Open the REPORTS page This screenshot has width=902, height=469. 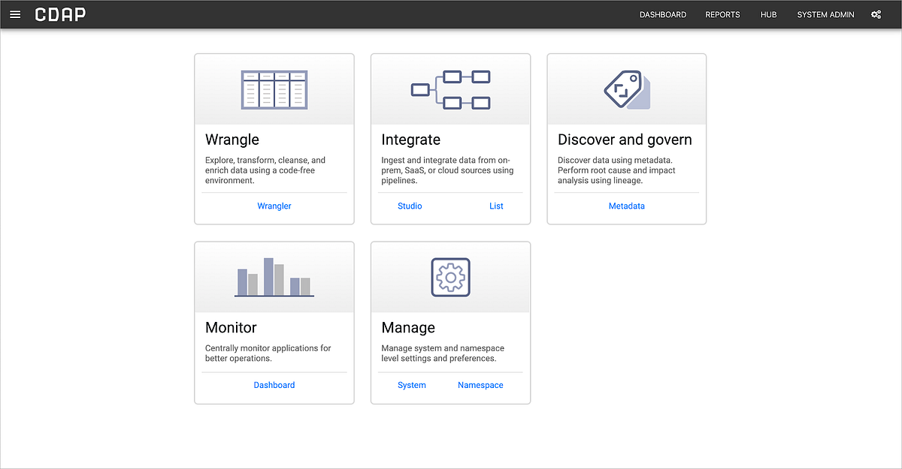722,14
